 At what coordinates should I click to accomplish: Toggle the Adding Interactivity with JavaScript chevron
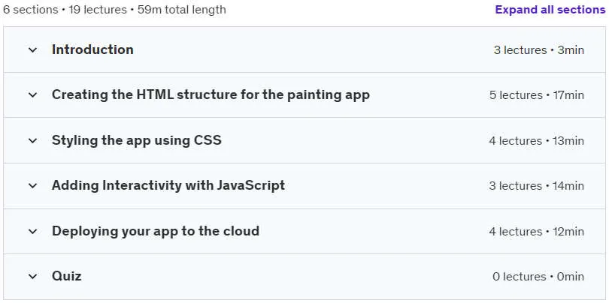[x=32, y=186]
